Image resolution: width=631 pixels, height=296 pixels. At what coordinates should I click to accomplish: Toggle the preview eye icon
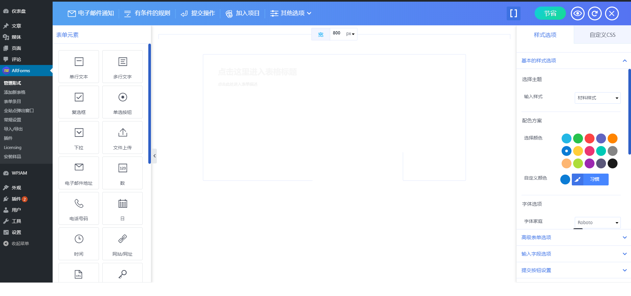click(577, 13)
